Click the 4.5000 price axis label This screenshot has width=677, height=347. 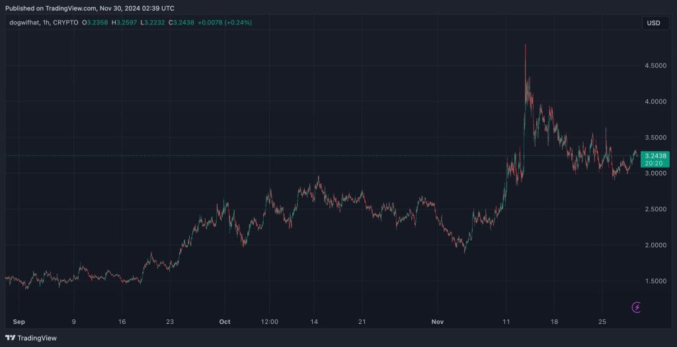click(x=655, y=65)
